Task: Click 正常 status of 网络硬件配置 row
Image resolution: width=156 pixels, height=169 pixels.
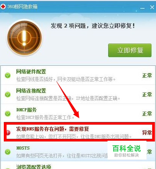Action: [x=147, y=75]
